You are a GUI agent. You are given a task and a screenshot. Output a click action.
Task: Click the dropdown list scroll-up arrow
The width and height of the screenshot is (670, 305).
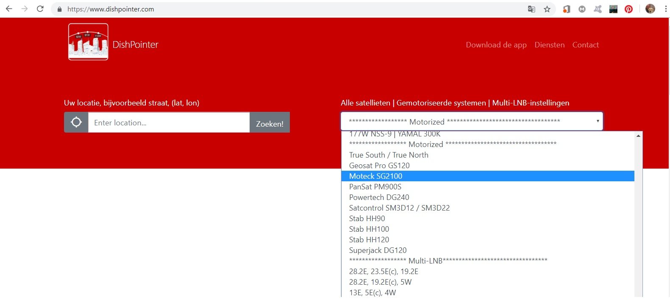coord(638,136)
